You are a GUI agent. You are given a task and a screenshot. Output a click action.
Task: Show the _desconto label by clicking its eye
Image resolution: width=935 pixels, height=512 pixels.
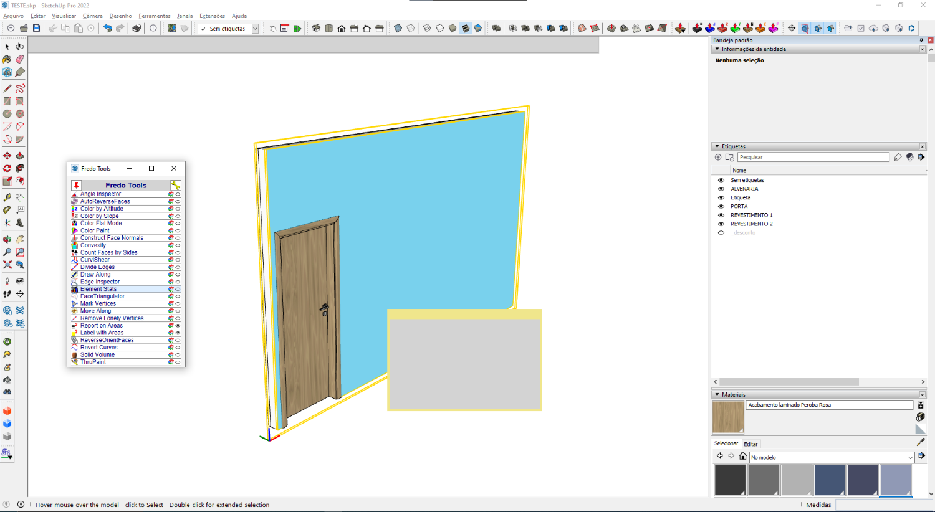pos(722,232)
